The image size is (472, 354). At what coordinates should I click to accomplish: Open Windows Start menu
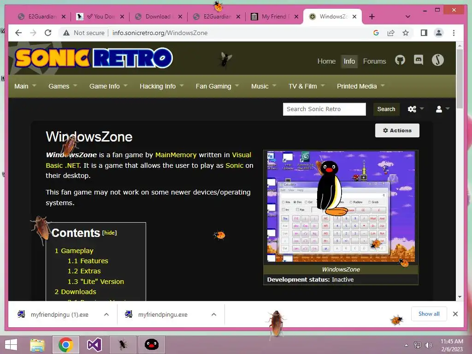[11, 345]
